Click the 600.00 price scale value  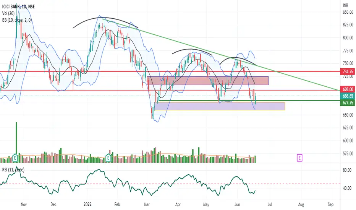[348, 141]
